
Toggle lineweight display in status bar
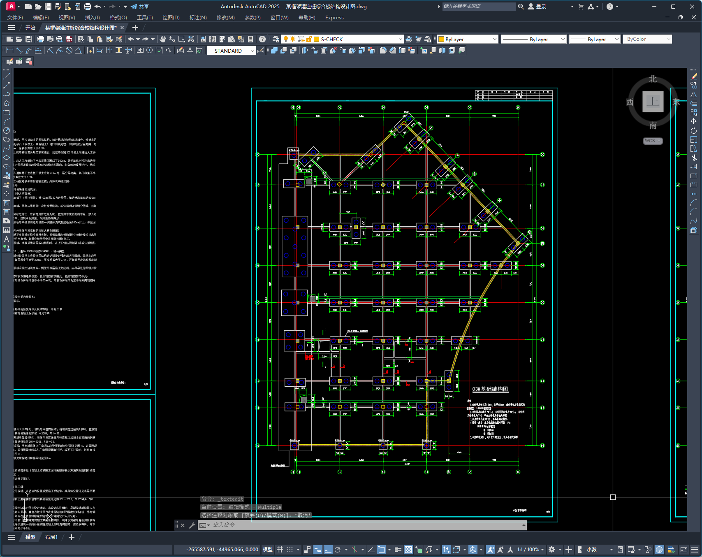coord(398,550)
